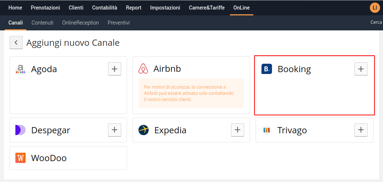The height and width of the screenshot is (182, 383).
Task: Switch to the Canali tab
Action: click(x=16, y=23)
